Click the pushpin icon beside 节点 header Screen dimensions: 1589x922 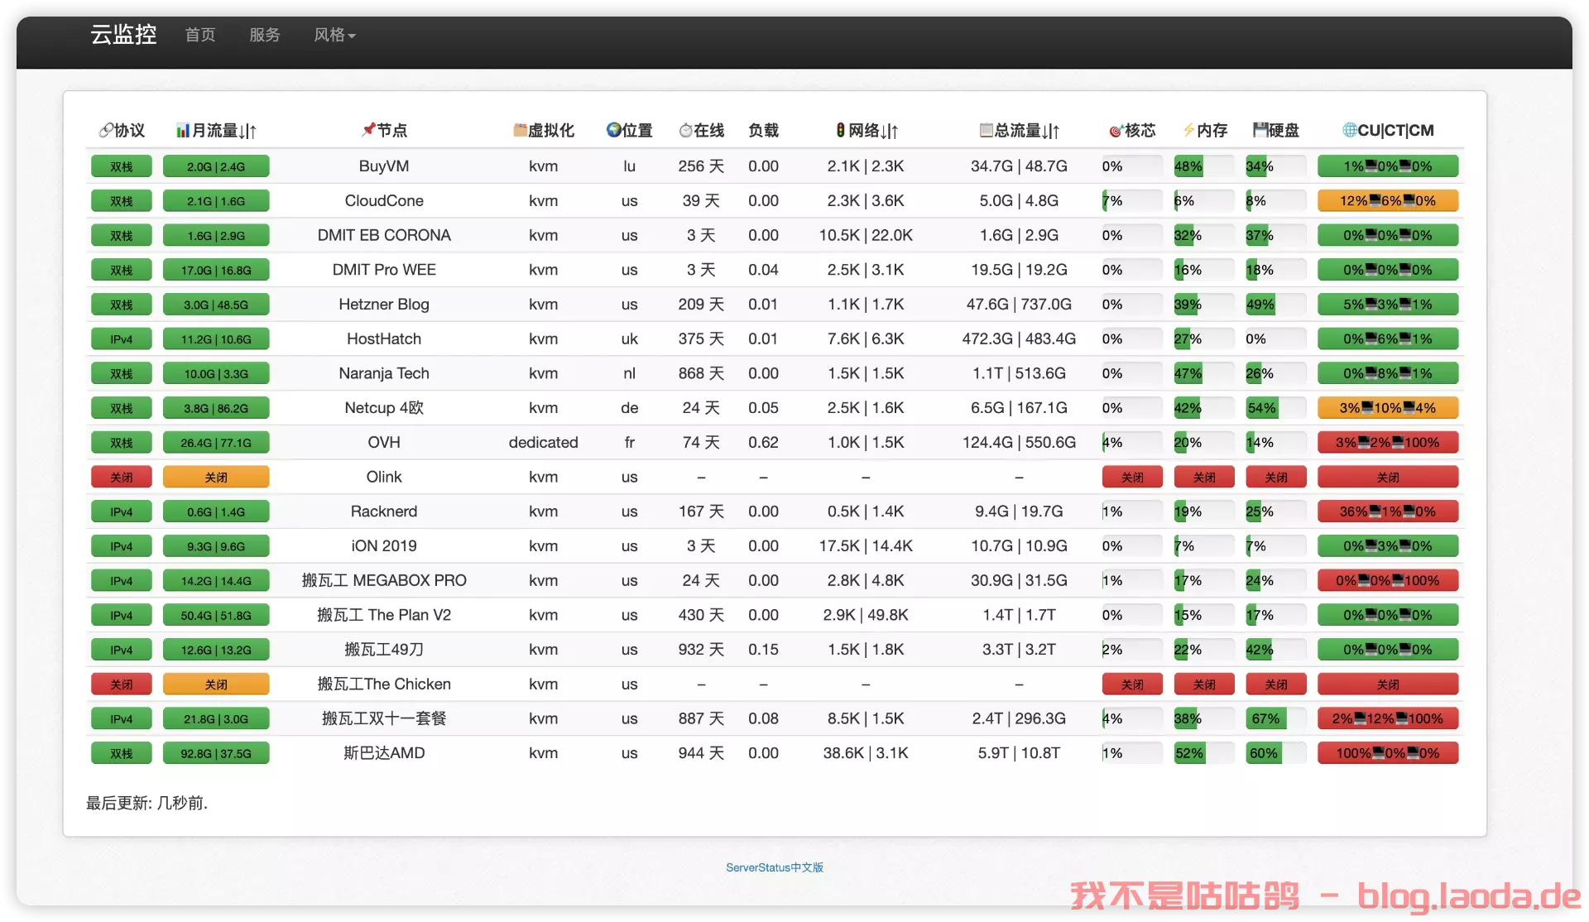click(x=368, y=130)
